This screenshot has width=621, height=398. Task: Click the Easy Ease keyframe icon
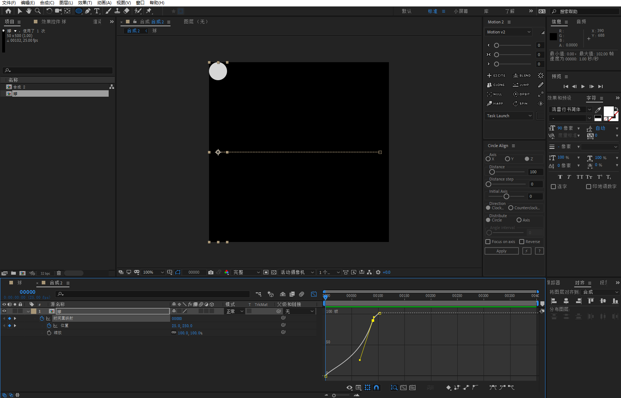pos(493,388)
